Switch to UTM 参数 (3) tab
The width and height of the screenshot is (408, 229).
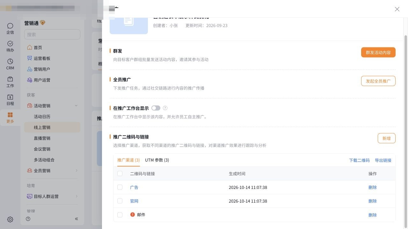pos(157,160)
